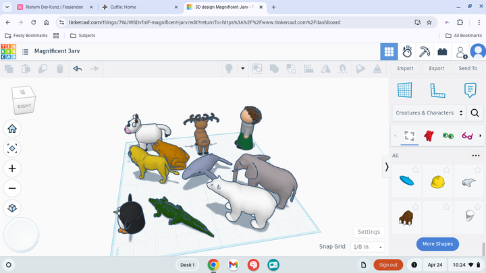Star the blue beret shape

click(x=416, y=169)
